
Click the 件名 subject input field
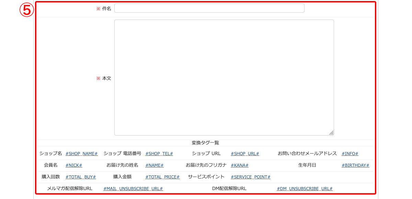coord(209,8)
